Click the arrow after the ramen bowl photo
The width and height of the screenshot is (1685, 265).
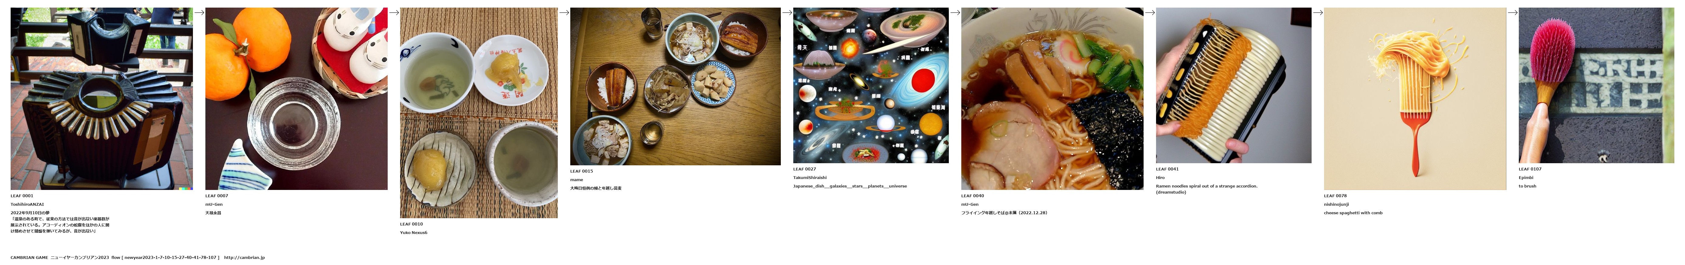tap(1150, 12)
